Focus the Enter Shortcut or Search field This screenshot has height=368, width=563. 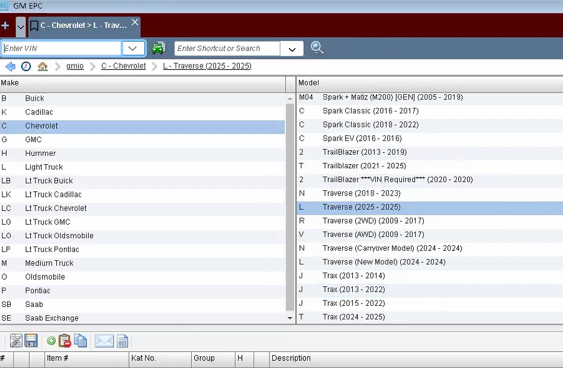227,49
